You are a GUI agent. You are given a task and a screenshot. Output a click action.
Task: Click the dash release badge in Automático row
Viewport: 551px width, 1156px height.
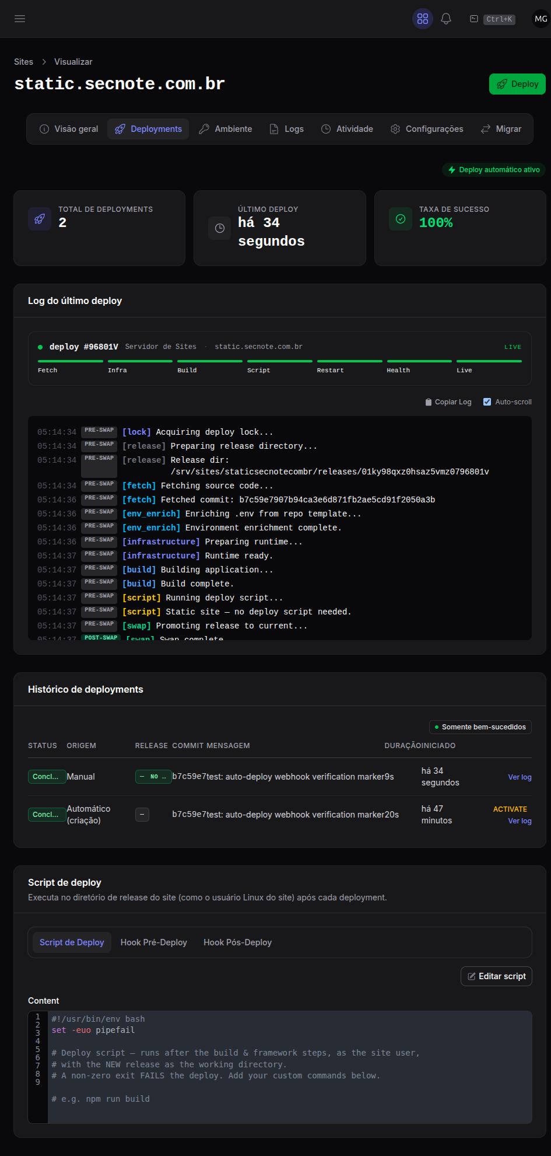[x=142, y=815]
